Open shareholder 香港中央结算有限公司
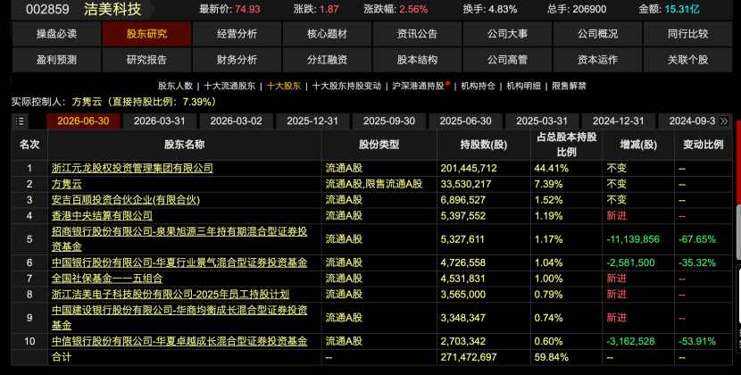Image resolution: width=741 pixels, height=375 pixels. pos(102,216)
